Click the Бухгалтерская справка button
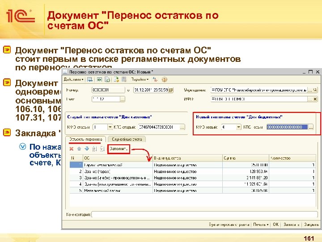 click(x=229, y=225)
